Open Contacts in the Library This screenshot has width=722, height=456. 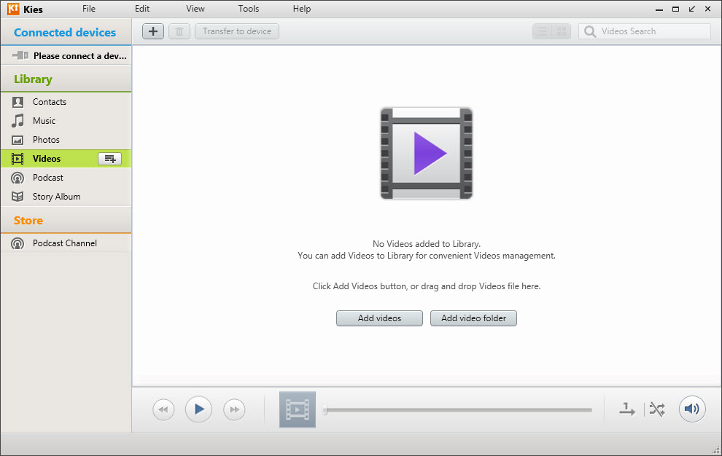click(50, 102)
